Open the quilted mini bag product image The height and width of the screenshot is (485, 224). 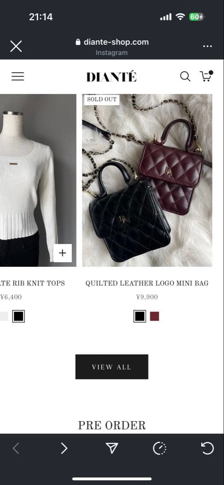click(x=147, y=181)
